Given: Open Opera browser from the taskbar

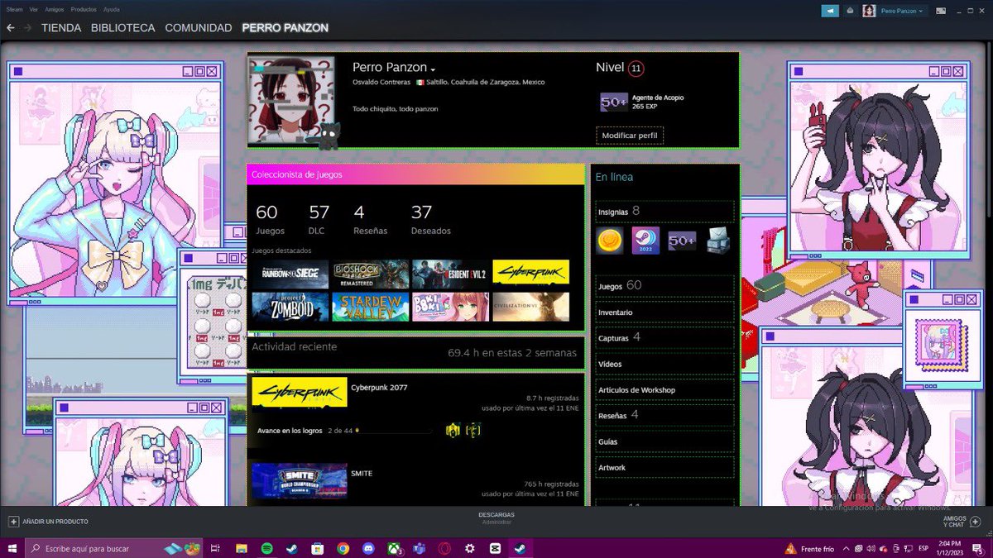Looking at the screenshot, I should pyautogui.click(x=444, y=548).
